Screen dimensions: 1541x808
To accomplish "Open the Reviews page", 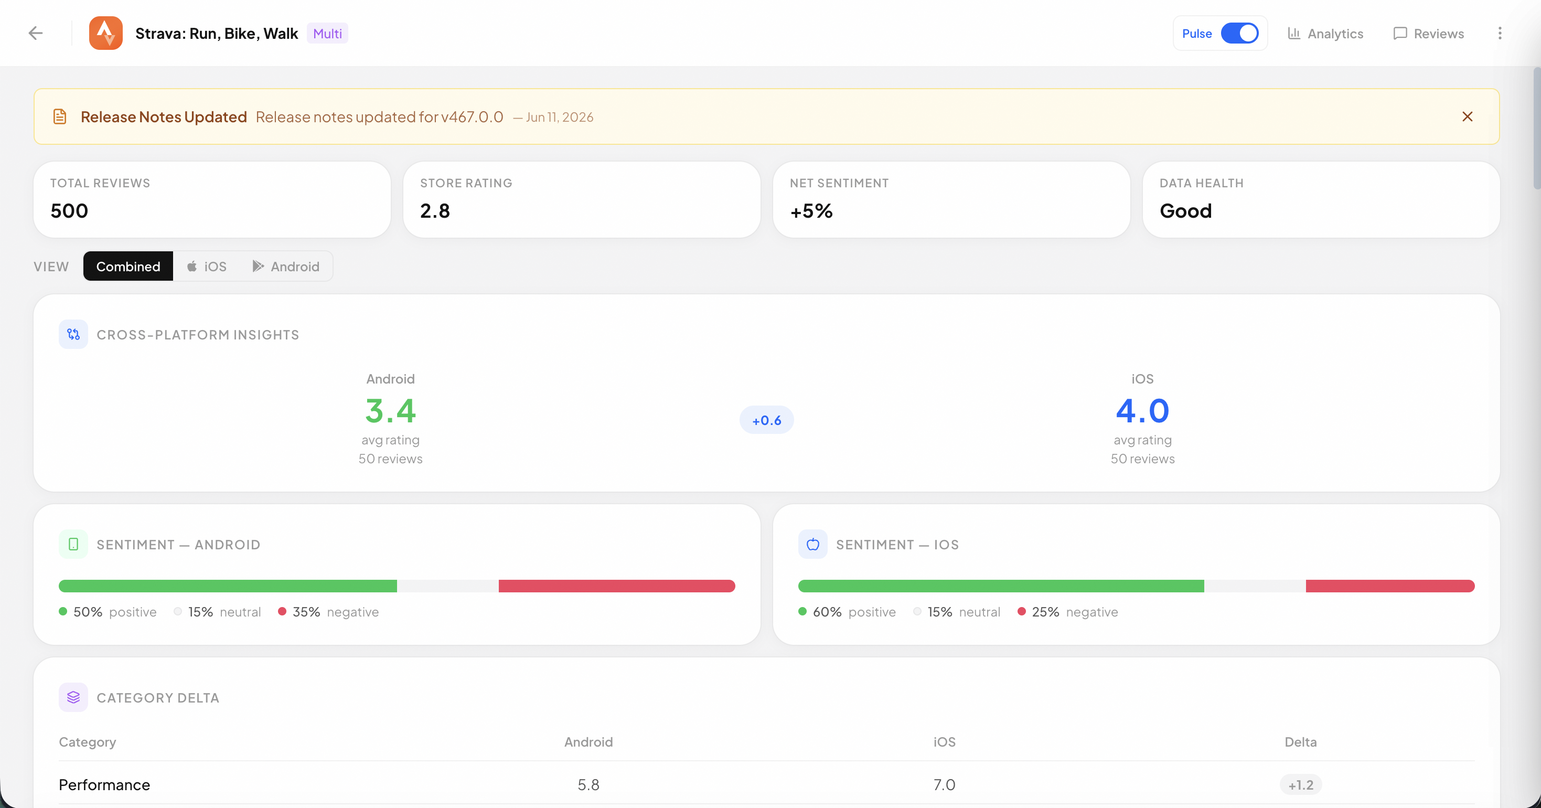I will pos(1429,34).
